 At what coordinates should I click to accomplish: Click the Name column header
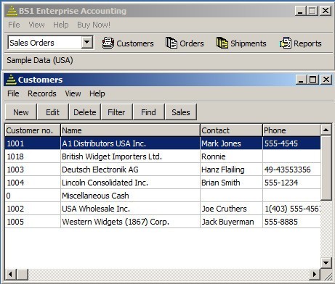130,130
